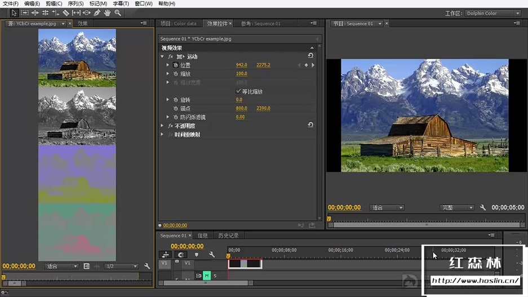Toggle nest sequence insert button in timeline
The height and width of the screenshot is (297, 528).
[165, 255]
